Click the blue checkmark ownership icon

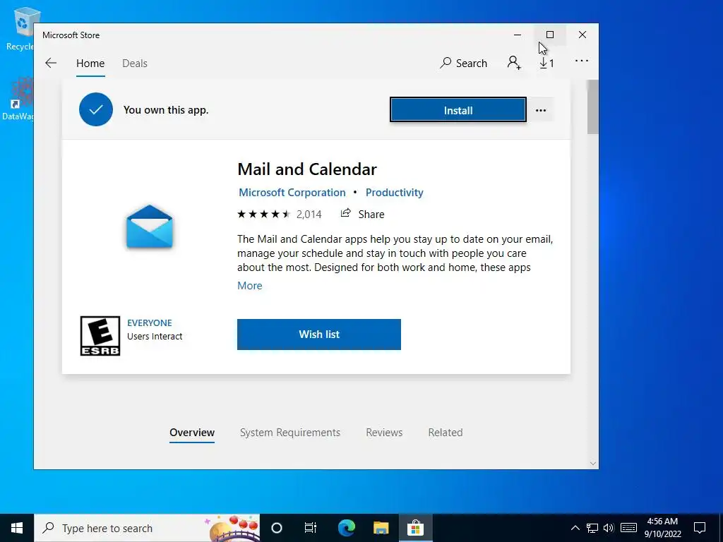coord(96,109)
